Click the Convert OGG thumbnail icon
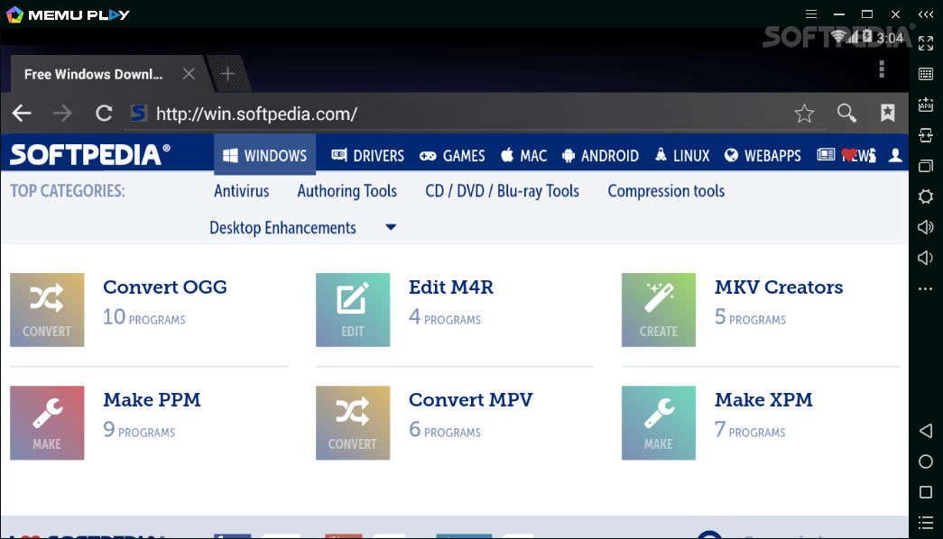 coord(47,310)
